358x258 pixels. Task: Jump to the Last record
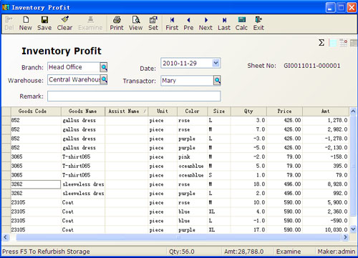tap(224, 24)
